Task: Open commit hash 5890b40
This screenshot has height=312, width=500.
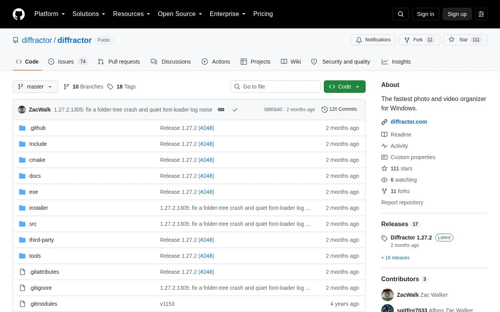Action: [273, 110]
